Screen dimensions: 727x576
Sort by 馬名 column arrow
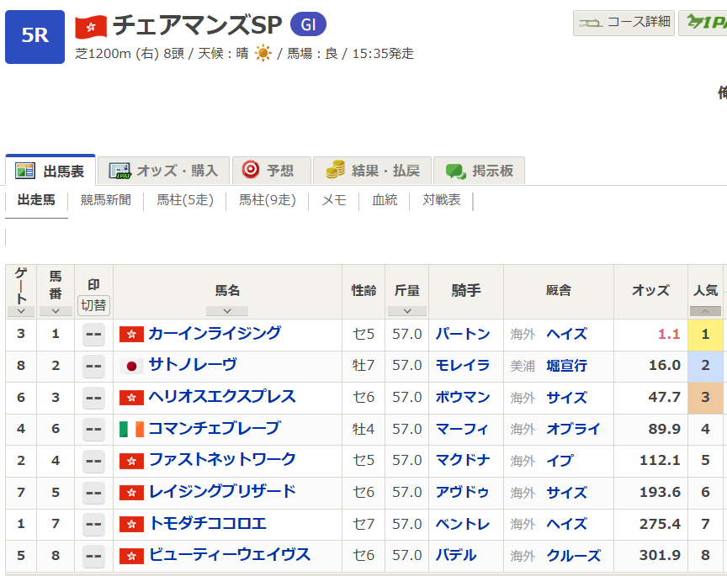click(227, 311)
